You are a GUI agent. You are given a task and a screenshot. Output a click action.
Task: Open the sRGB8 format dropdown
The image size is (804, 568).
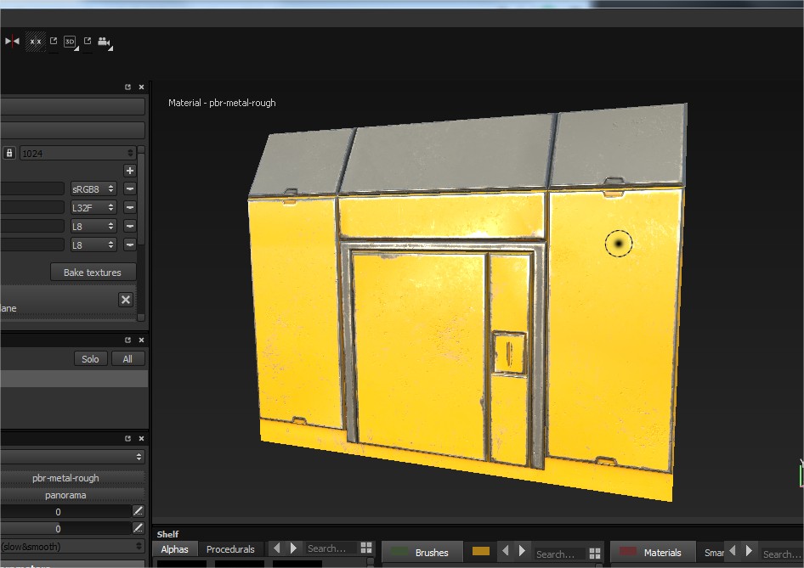(93, 188)
